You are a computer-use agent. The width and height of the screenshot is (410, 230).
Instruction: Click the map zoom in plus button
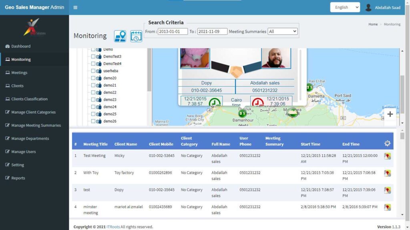pos(390,114)
